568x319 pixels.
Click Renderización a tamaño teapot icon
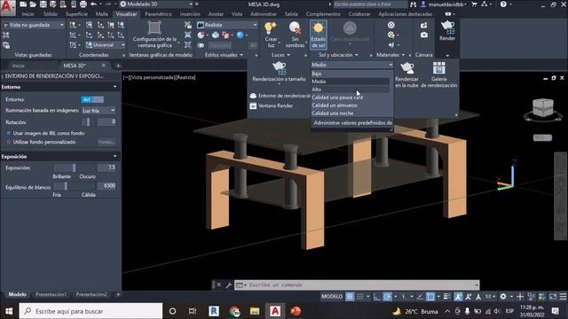click(x=279, y=68)
